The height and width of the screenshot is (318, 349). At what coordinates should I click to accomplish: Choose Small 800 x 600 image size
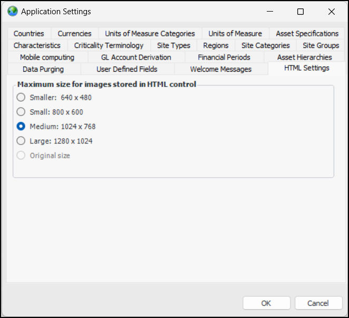[21, 112]
